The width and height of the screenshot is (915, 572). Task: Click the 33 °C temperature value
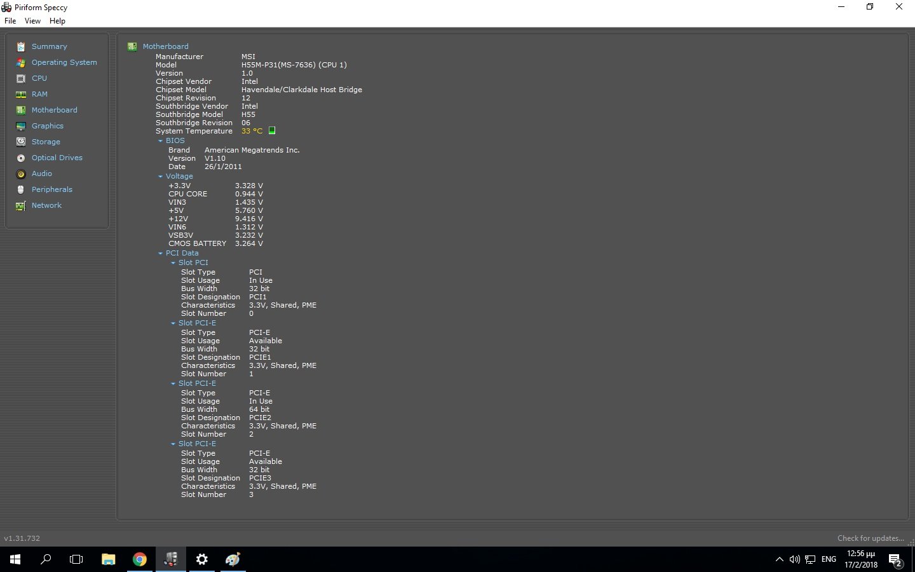pos(252,131)
